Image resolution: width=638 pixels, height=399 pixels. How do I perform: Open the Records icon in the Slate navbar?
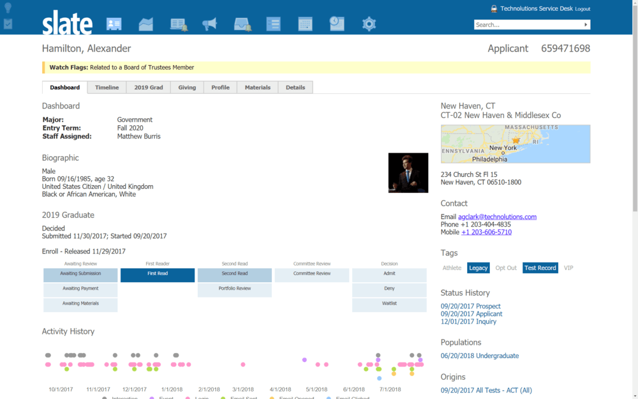(x=114, y=24)
